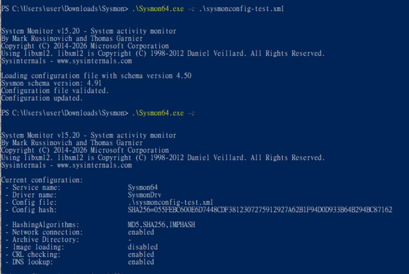Click the Config hash SHA256 value

pyautogui.click(x=260, y=210)
